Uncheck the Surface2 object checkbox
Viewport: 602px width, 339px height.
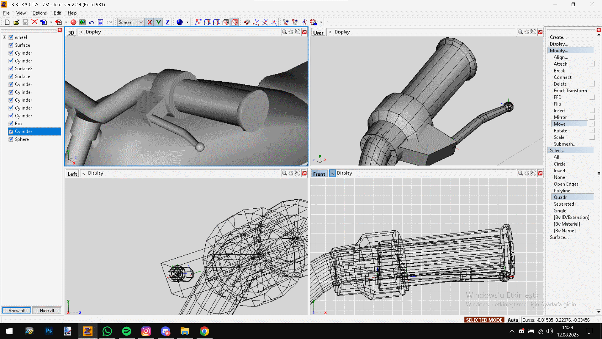(x=11, y=69)
